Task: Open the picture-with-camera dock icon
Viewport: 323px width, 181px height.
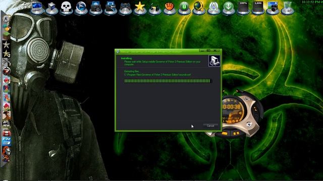Action: pos(273,8)
